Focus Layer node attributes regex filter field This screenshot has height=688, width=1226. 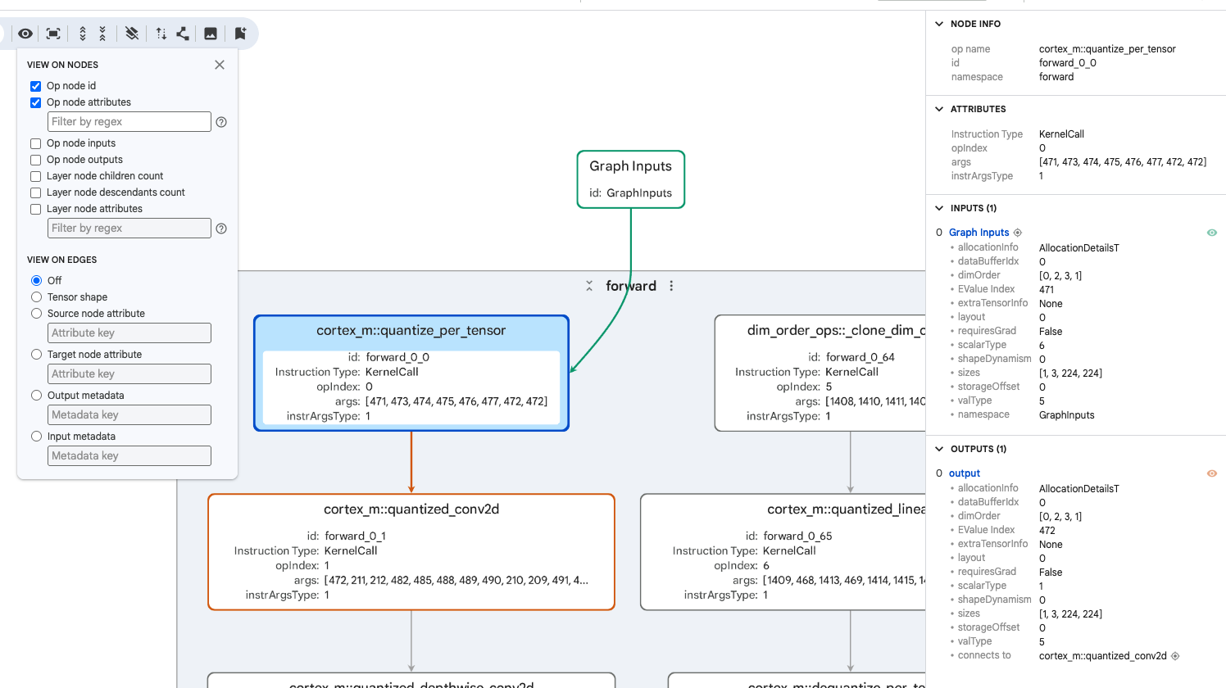click(x=129, y=229)
